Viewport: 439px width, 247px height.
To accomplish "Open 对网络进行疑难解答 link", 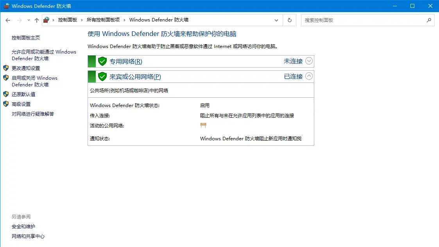I will (33, 114).
